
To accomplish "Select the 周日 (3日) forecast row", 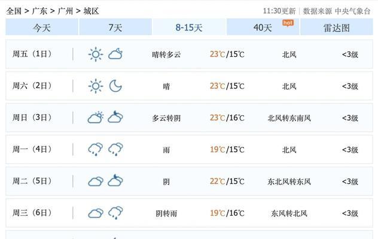I will (189, 118).
